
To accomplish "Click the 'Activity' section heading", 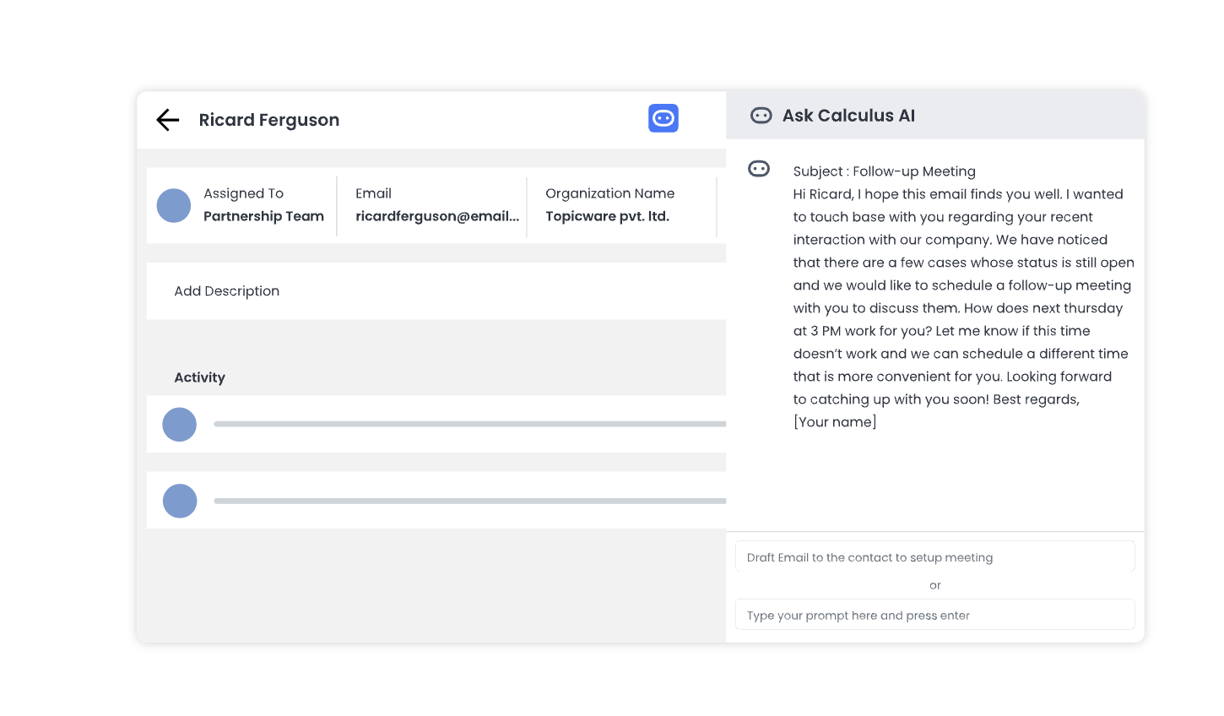I will pos(200,377).
